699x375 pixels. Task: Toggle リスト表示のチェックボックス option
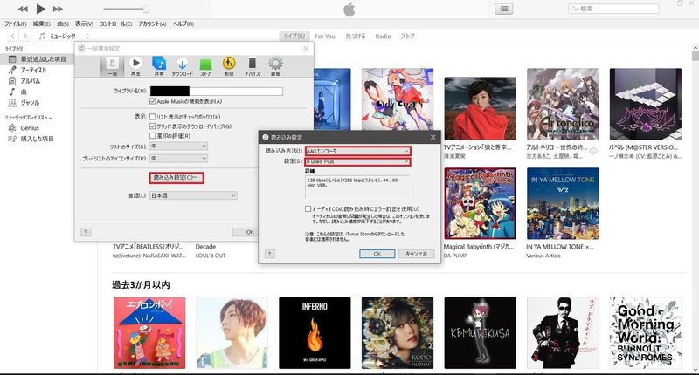coord(152,117)
